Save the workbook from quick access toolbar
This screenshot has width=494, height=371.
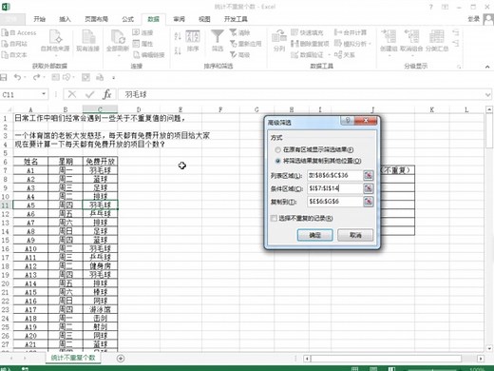pyautogui.click(x=4, y=77)
